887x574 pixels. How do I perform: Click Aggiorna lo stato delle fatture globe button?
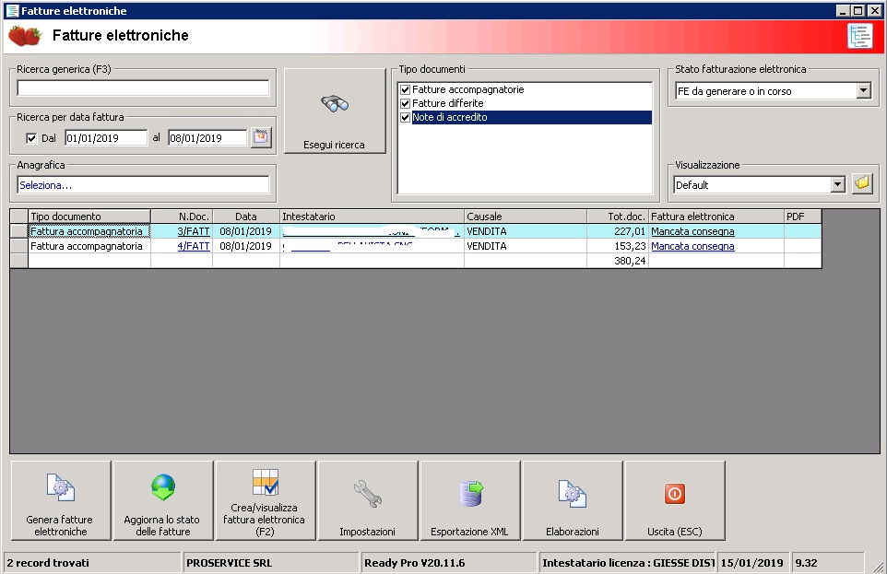(x=163, y=500)
